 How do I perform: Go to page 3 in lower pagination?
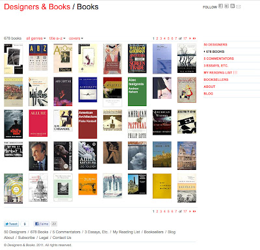(161, 211)
